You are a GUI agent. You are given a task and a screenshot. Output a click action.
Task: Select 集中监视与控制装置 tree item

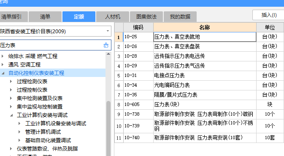pyautogui.click(x=40, y=106)
